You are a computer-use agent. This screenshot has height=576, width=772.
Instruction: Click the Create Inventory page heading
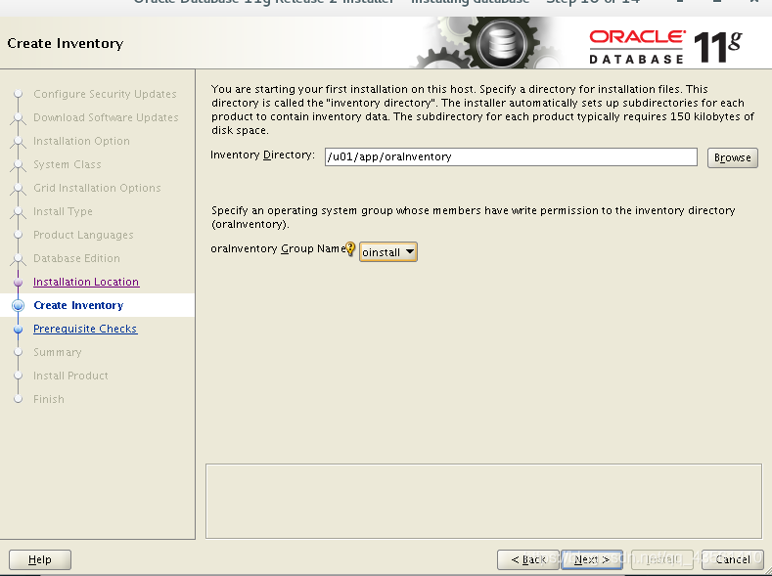point(66,43)
